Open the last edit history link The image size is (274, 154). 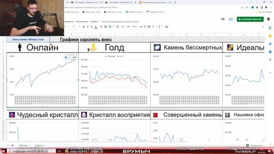pos(120,21)
